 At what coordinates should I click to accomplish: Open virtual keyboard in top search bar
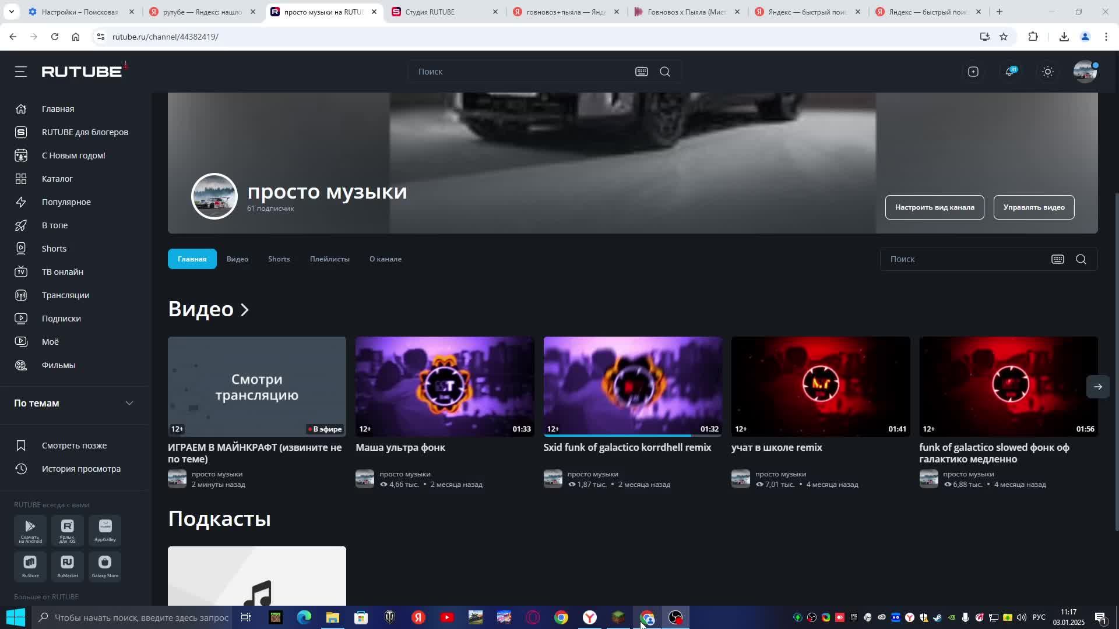(642, 72)
